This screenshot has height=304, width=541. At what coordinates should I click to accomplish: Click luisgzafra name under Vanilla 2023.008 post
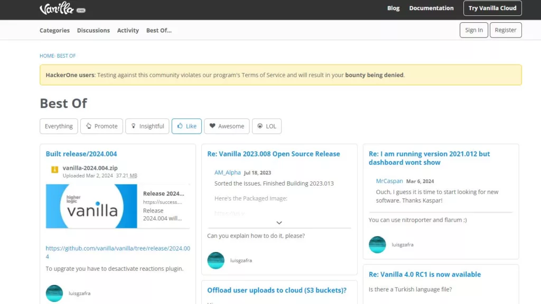[241, 261]
